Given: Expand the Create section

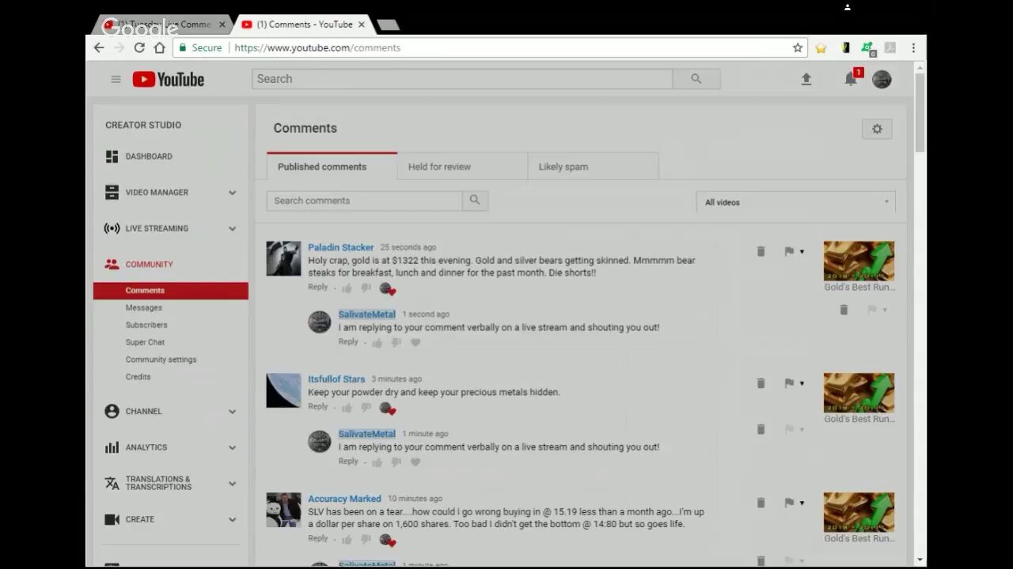Looking at the screenshot, I should (x=233, y=520).
